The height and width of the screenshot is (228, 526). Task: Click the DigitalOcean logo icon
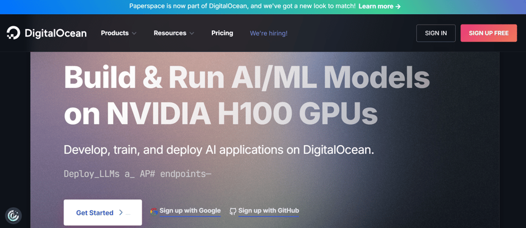coord(13,33)
